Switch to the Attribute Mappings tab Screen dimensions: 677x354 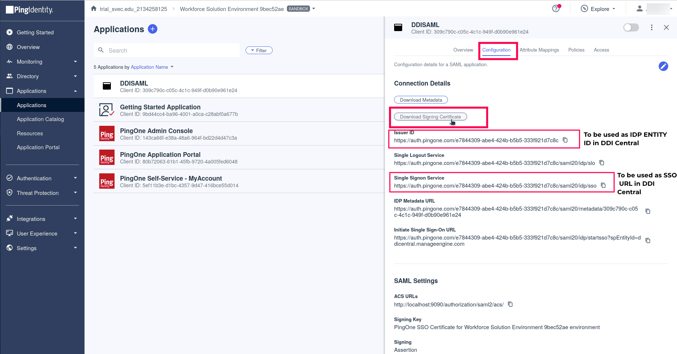tap(539, 50)
